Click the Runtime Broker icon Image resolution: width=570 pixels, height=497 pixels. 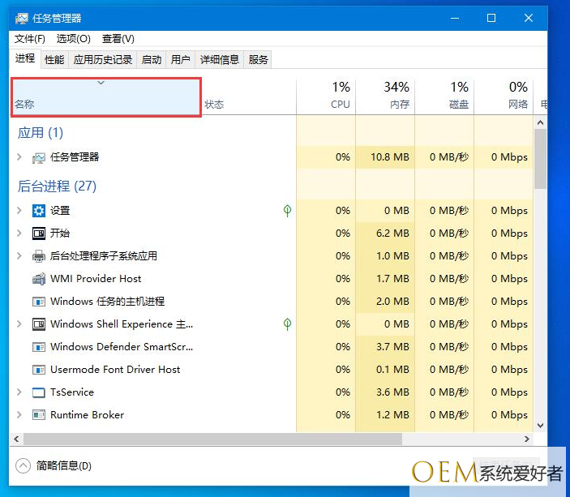(x=39, y=415)
